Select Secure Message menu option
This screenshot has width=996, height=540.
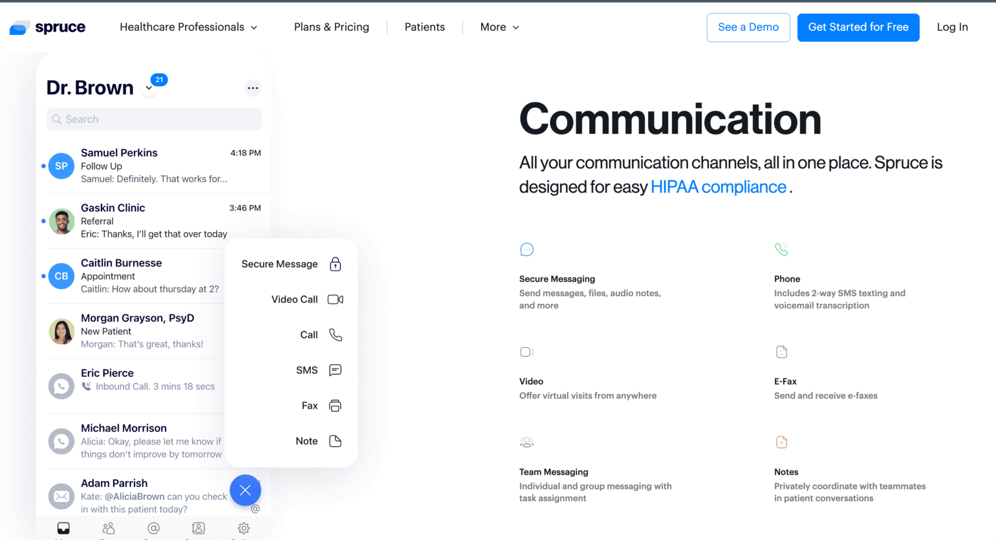pyautogui.click(x=291, y=264)
